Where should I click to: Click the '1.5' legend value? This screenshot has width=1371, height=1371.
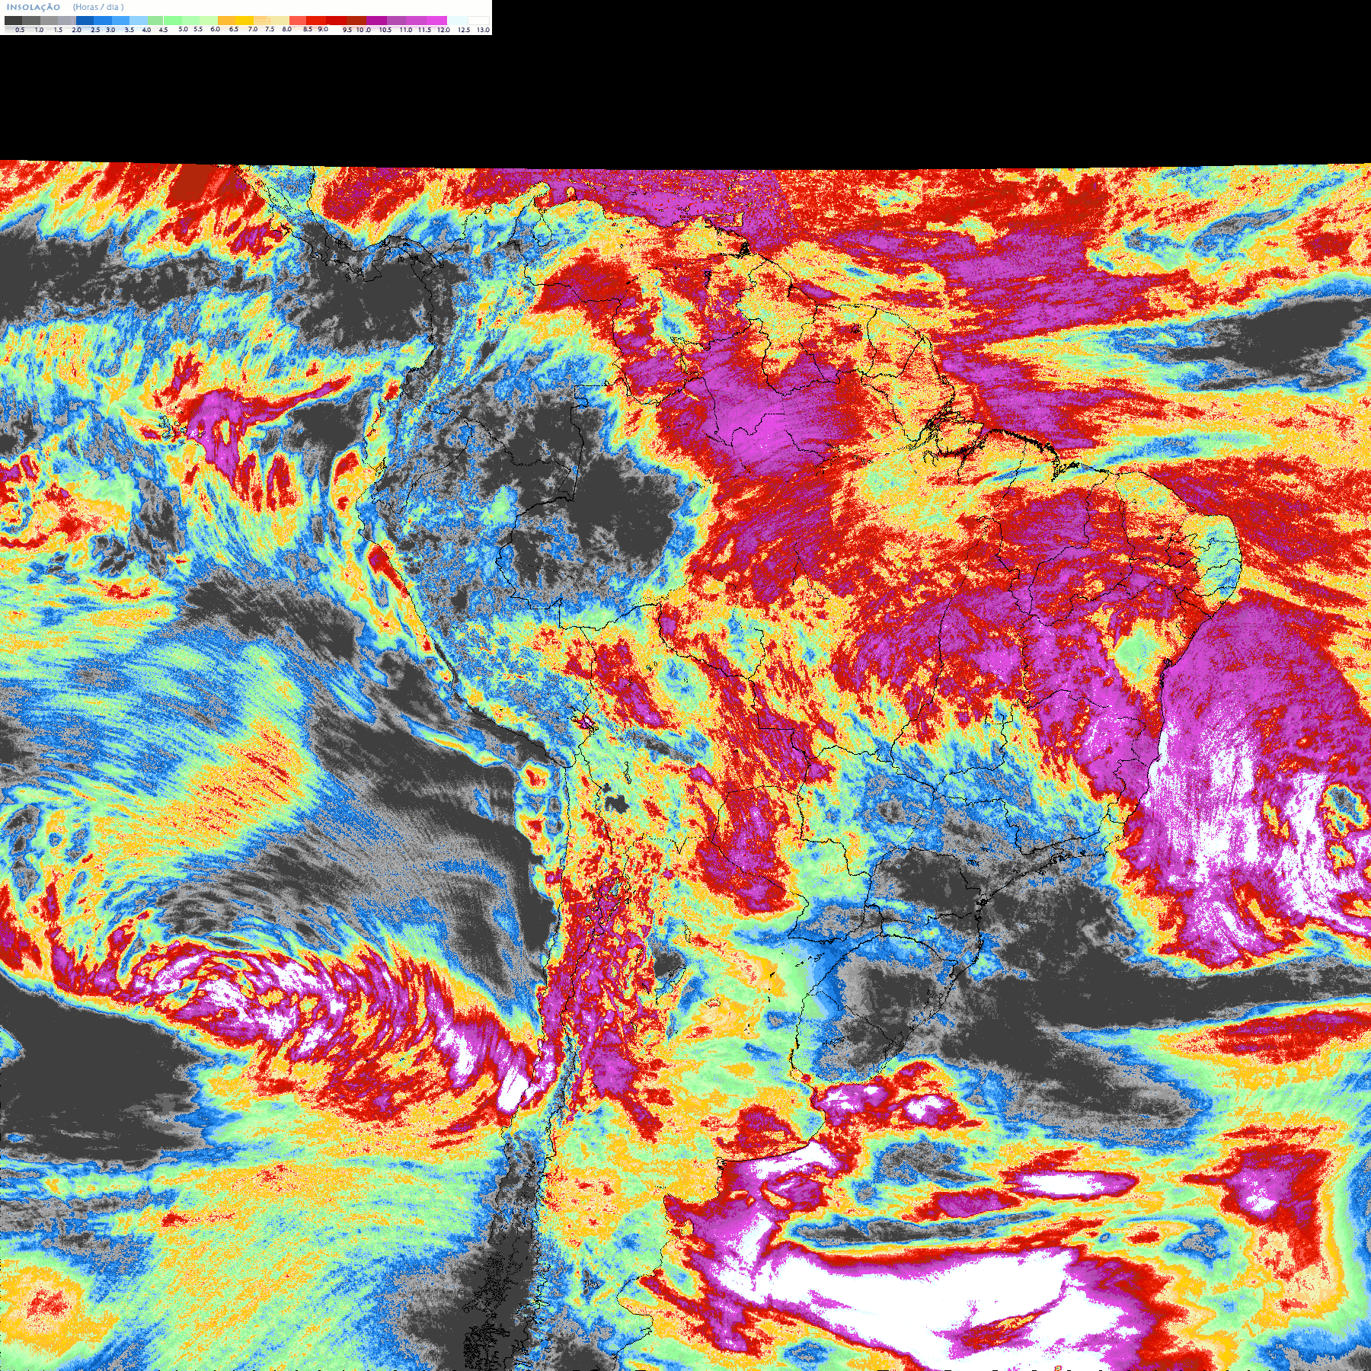(x=58, y=30)
